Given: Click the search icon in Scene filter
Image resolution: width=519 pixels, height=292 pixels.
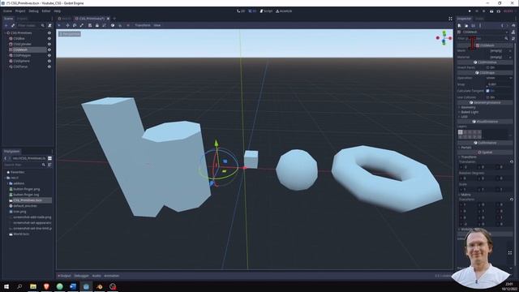Looking at the screenshot, I should (43, 25).
